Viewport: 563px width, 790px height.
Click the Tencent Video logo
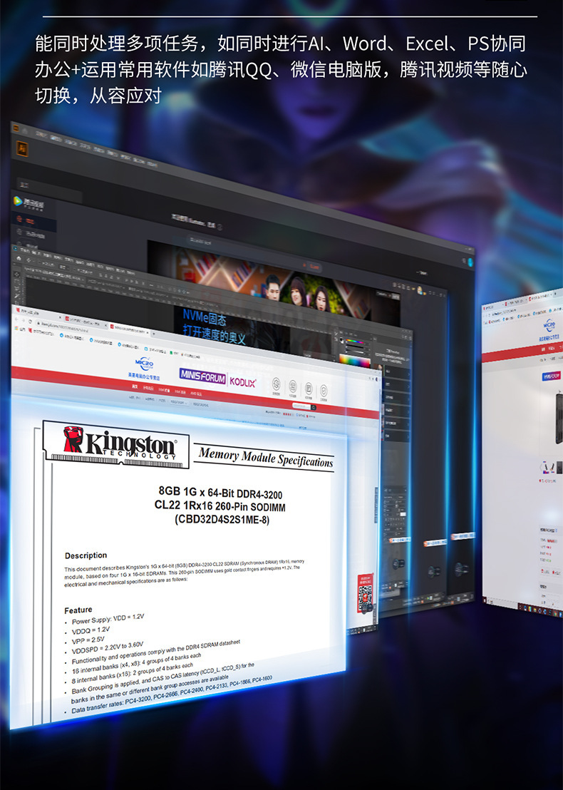click(29, 202)
